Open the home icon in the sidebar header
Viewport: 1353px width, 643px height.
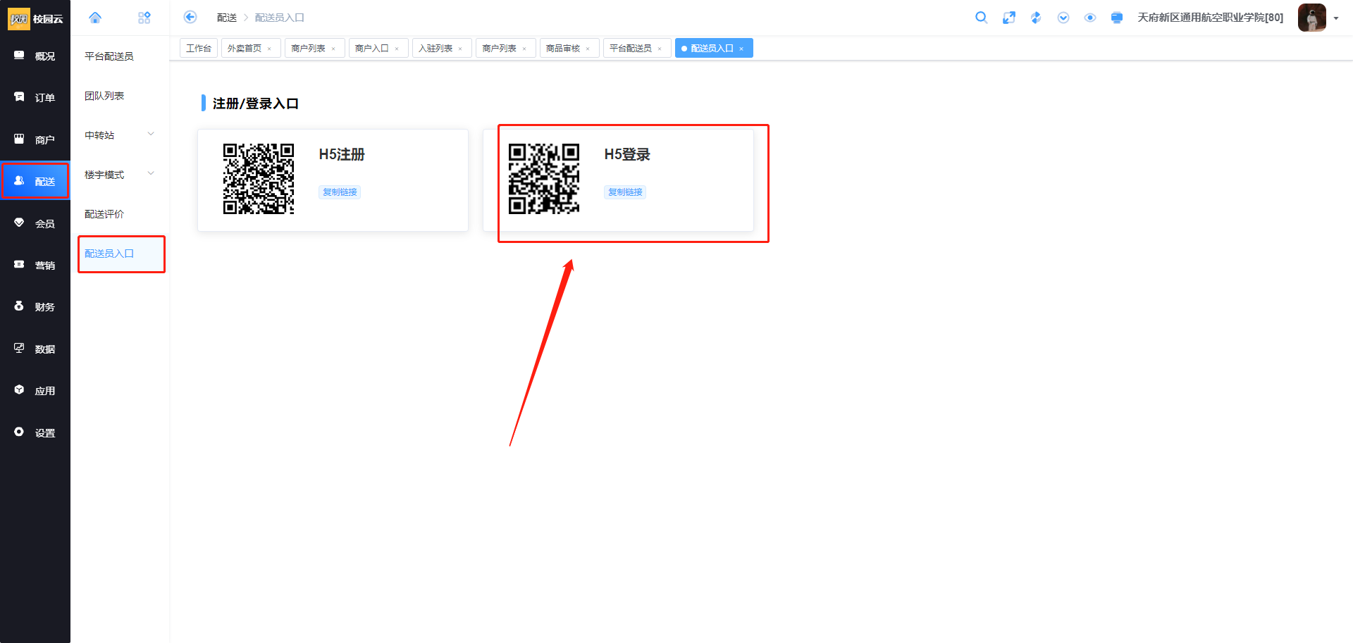95,18
